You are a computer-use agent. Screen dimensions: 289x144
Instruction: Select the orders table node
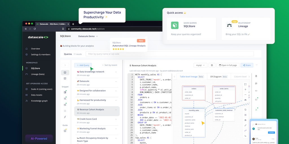coord(194,93)
